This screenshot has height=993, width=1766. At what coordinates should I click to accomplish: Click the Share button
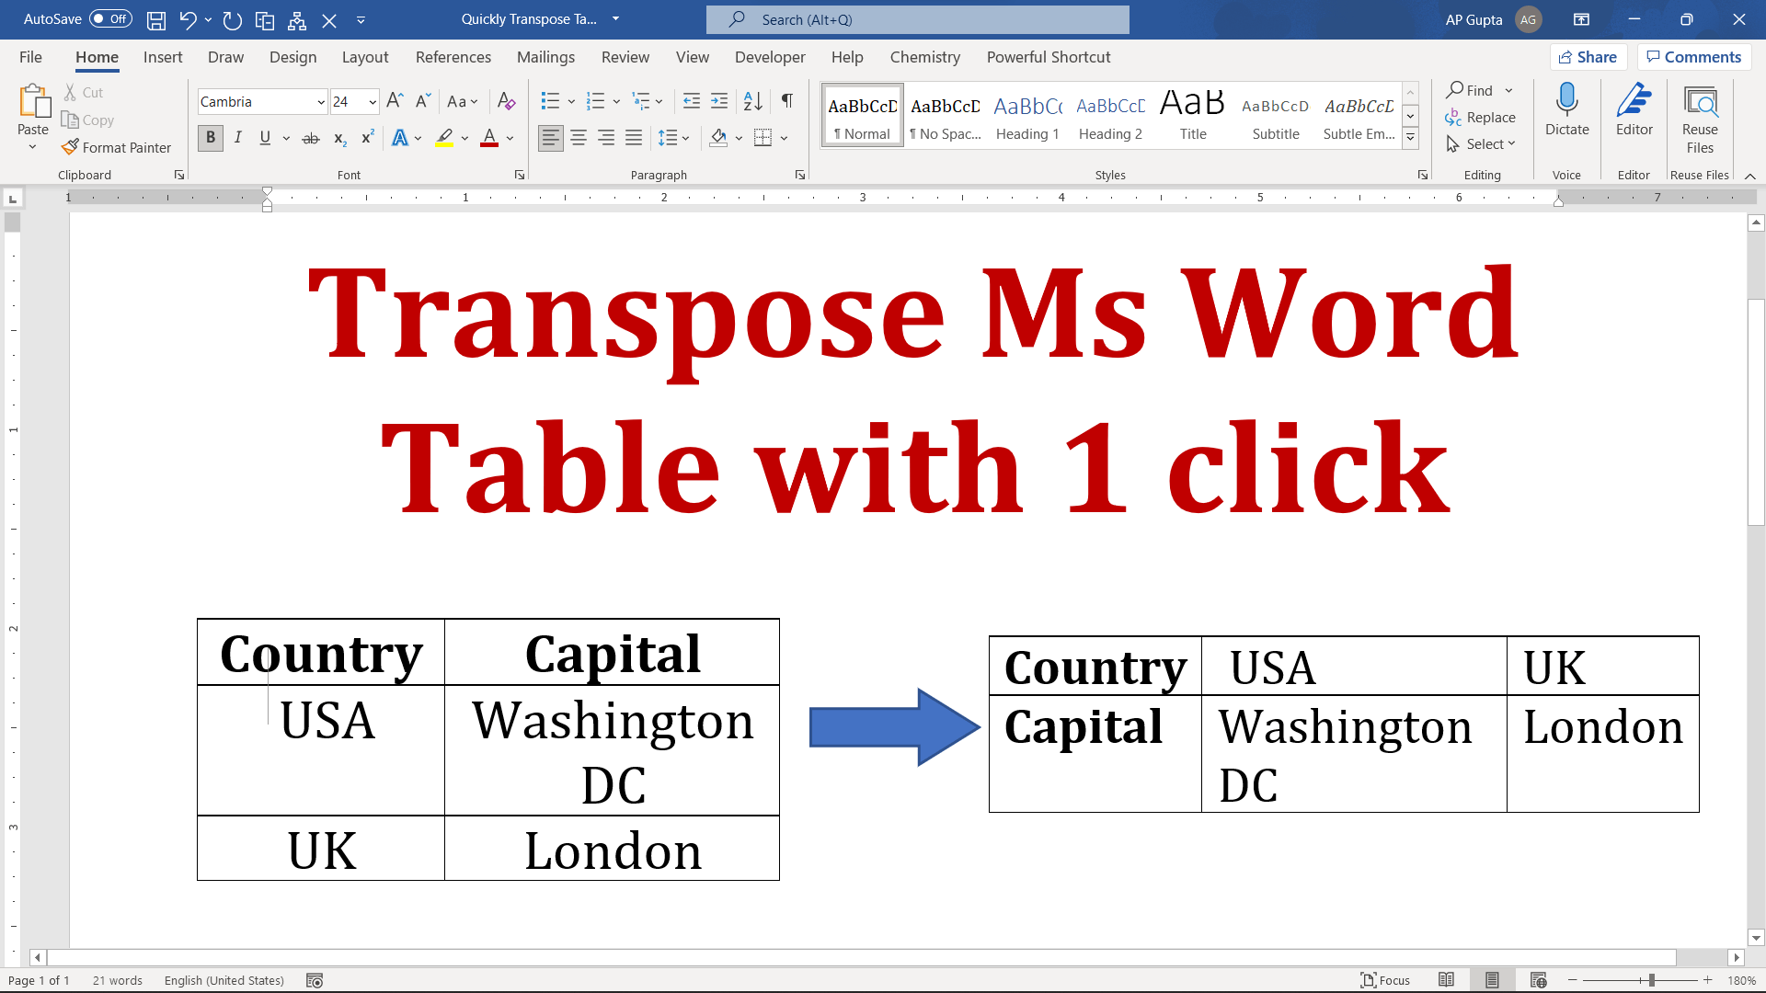click(x=1588, y=56)
